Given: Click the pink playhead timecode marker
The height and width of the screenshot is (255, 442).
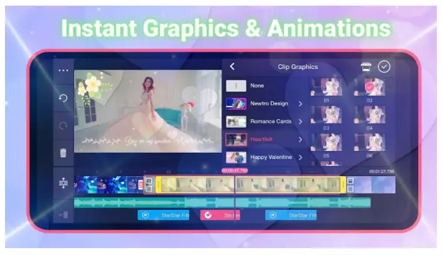Looking at the screenshot, I should pos(234,170).
